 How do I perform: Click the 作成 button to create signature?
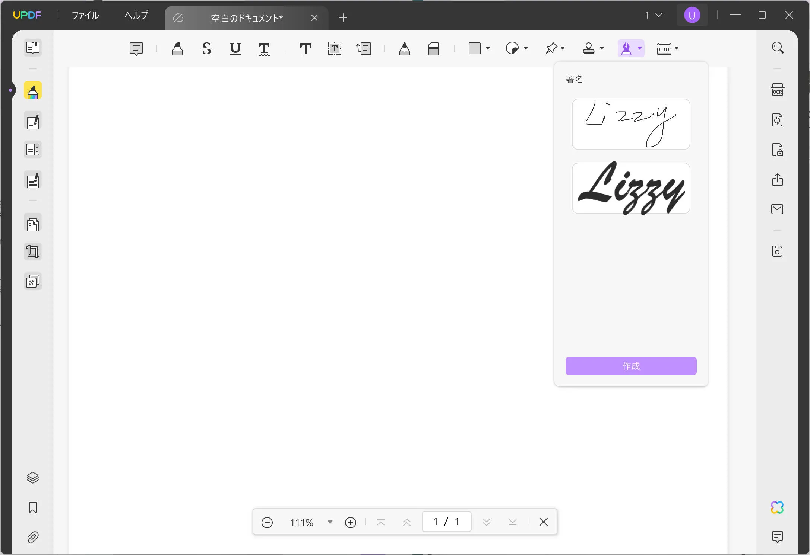pyautogui.click(x=631, y=366)
